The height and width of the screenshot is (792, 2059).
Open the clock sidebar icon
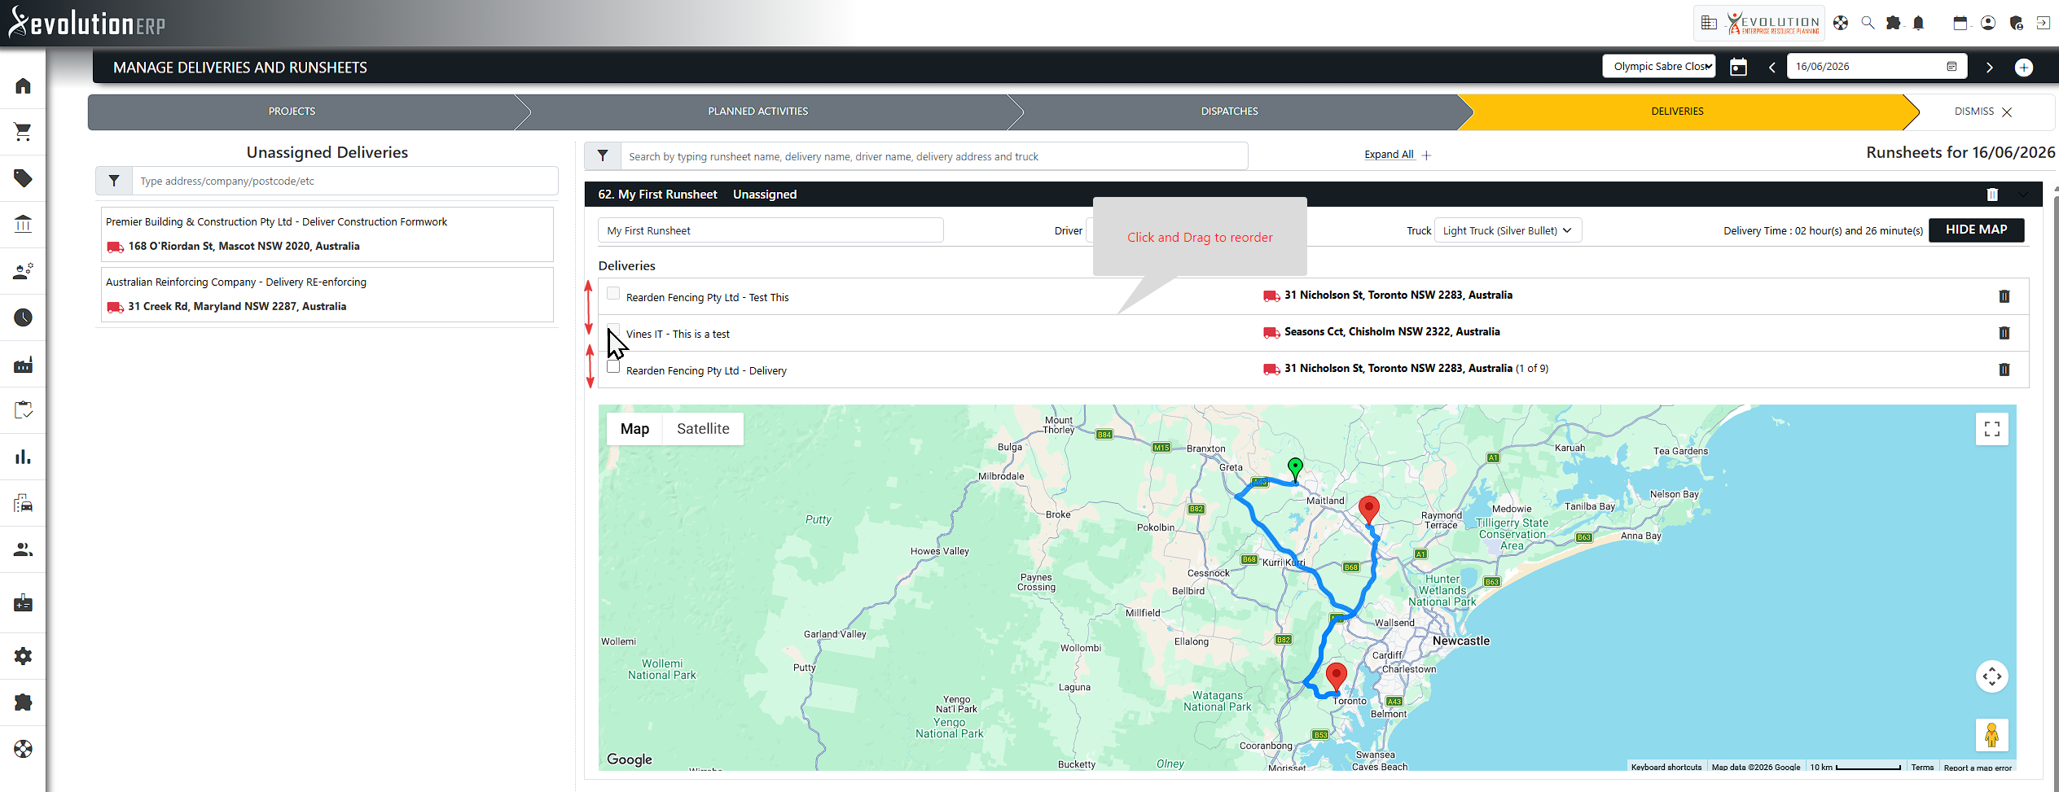click(23, 317)
